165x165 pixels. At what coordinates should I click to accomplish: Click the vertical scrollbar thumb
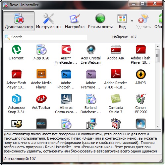pyautogui.click(x=158, y=56)
